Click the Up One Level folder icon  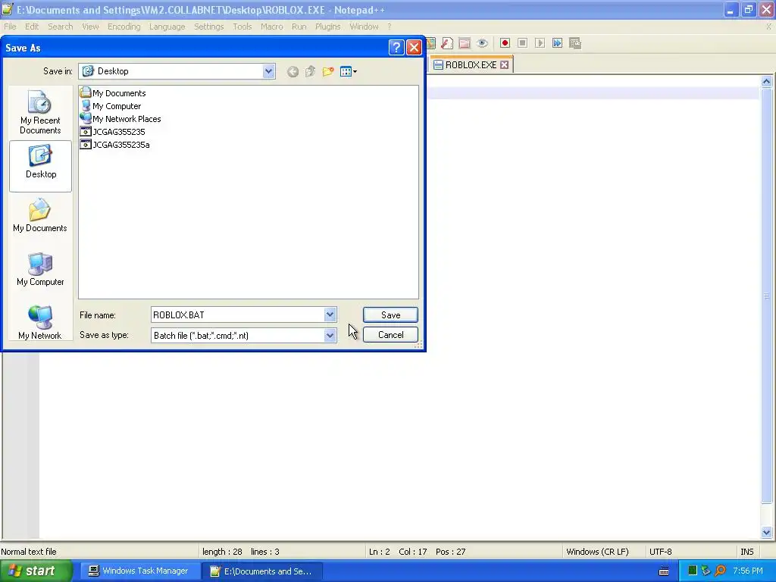click(310, 72)
